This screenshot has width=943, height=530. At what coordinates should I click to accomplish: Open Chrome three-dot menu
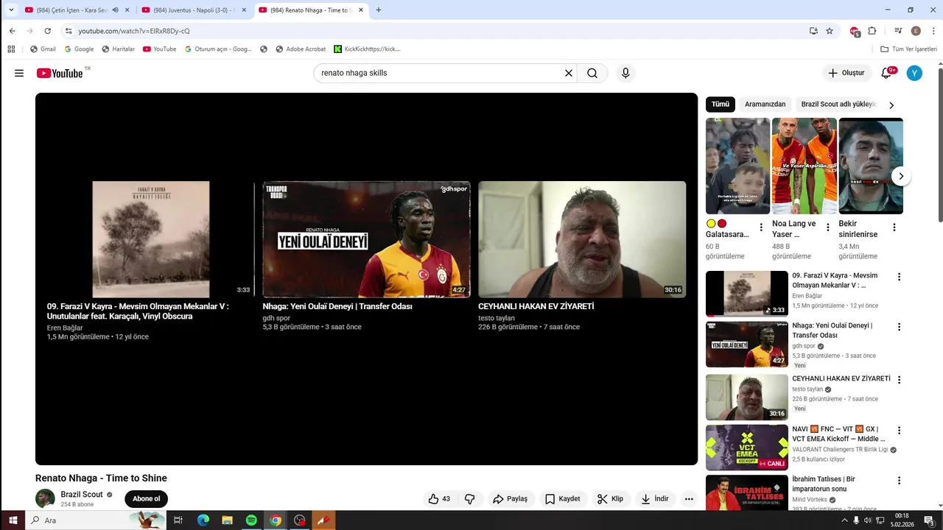pos(933,31)
